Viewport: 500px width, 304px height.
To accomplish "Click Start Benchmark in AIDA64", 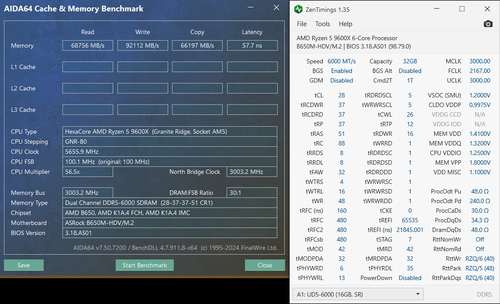I will click(145, 265).
